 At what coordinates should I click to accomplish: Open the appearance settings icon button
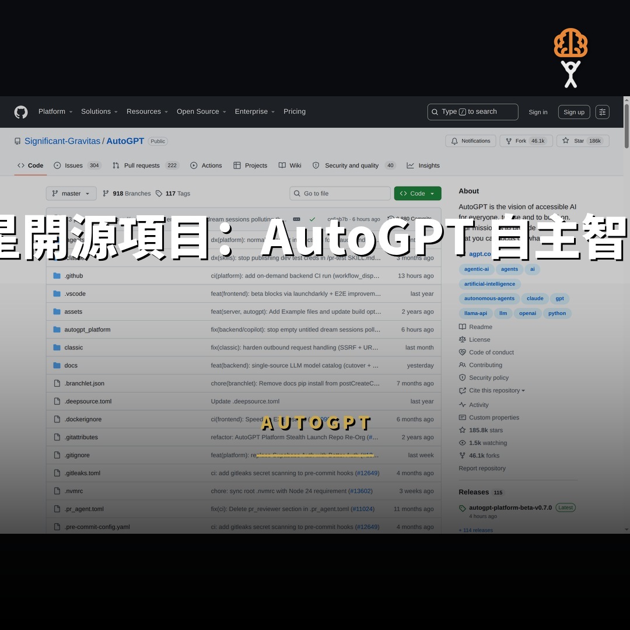[602, 112]
